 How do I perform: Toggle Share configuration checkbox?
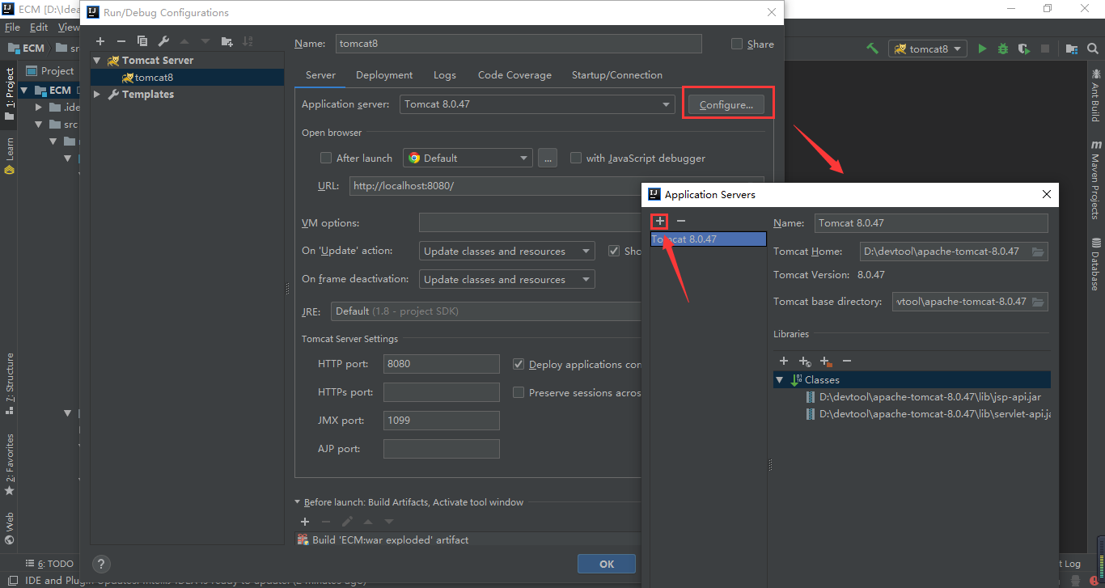tap(737, 44)
